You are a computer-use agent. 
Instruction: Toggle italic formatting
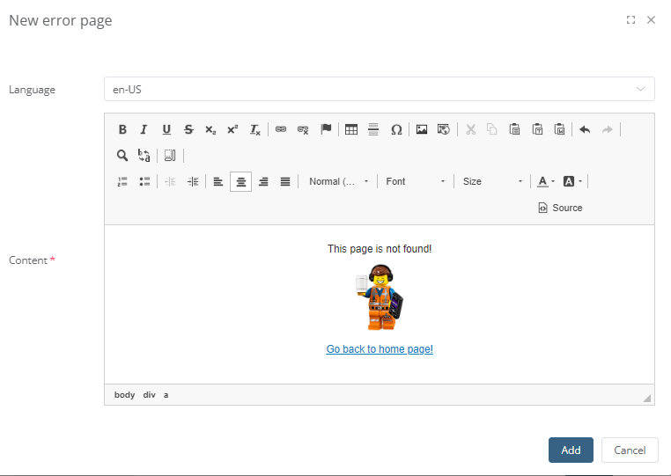144,129
